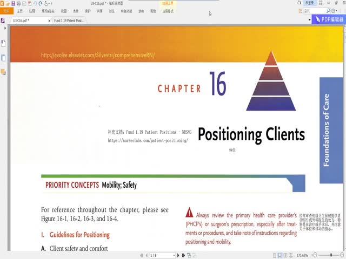Click zoom in plus button
Viewport: 346px width, 259px height.
click(x=342, y=255)
